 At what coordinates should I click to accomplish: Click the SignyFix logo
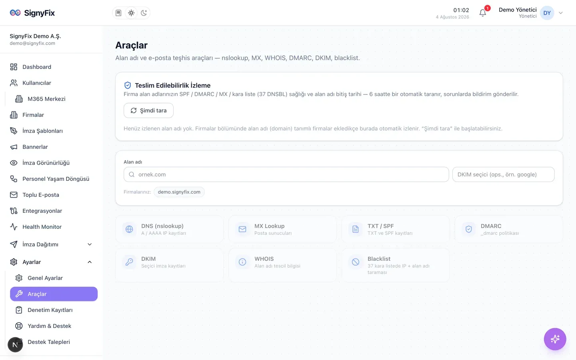(32, 13)
